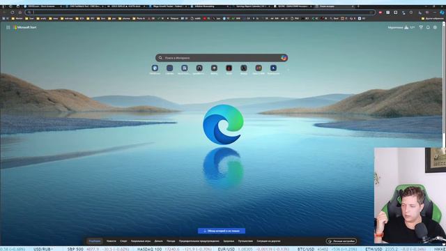Switch to the Earnings Report Calendar tab
The width and height of the screenshot is (446, 251).
click(x=252, y=6)
